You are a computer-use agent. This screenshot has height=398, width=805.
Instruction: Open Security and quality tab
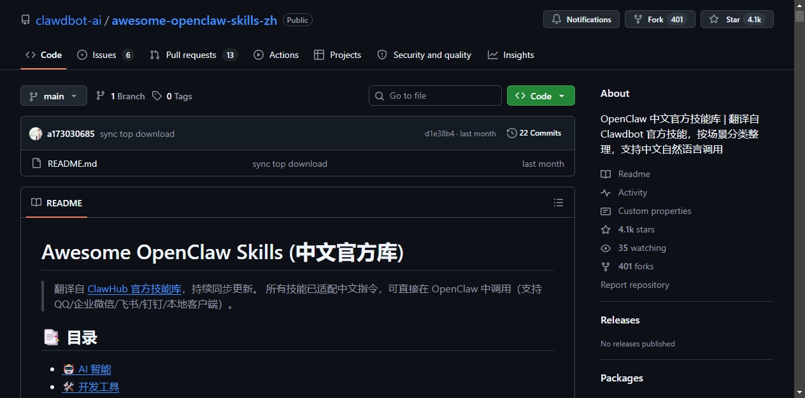point(424,55)
